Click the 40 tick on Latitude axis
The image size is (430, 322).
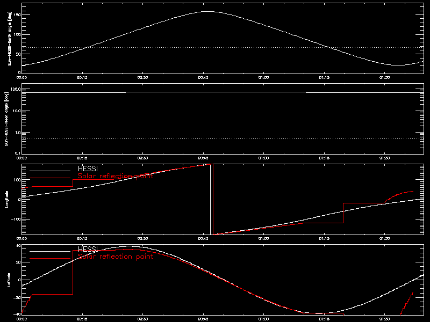(x=18, y=246)
